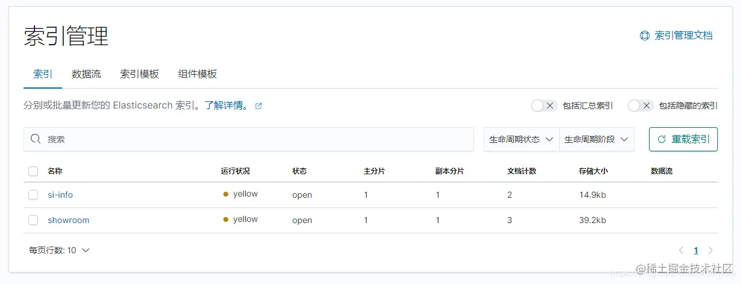Click the 14.9kb storage size cell
The height and width of the screenshot is (284, 742).
point(592,195)
